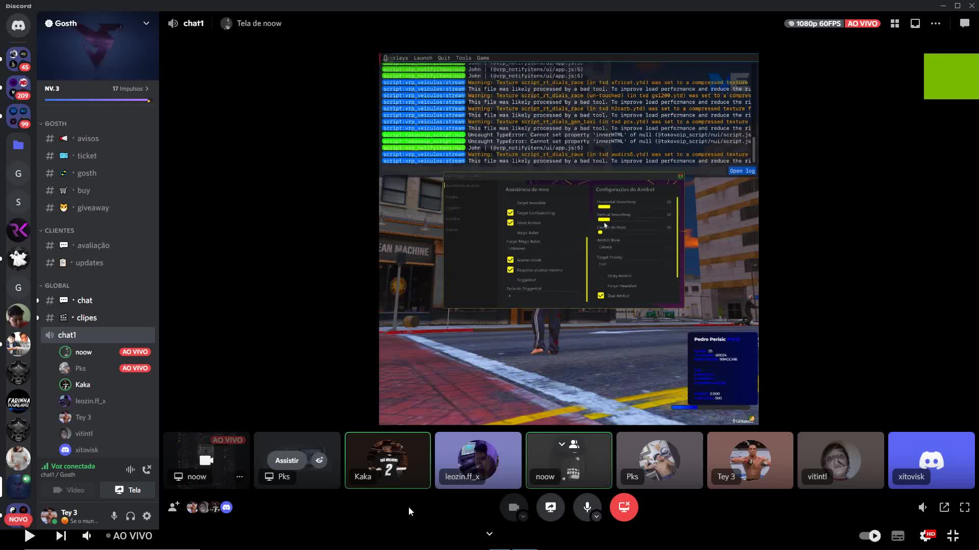Click noise suppression icon in voice panel
The image size is (979, 550).
click(131, 470)
